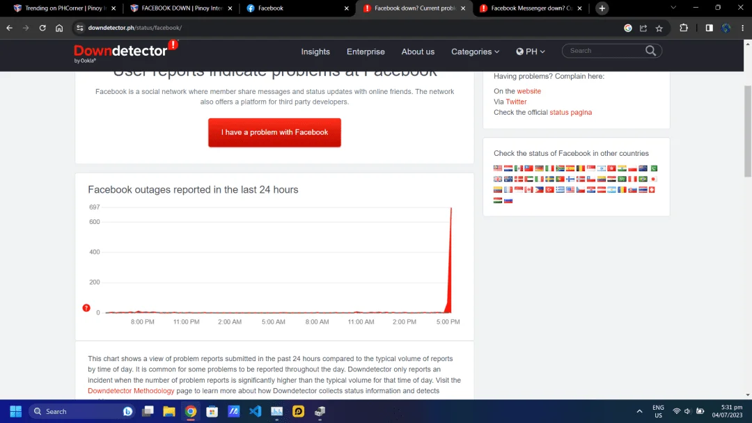Open the Windows Start menu
The image size is (752, 423).
[x=15, y=411]
